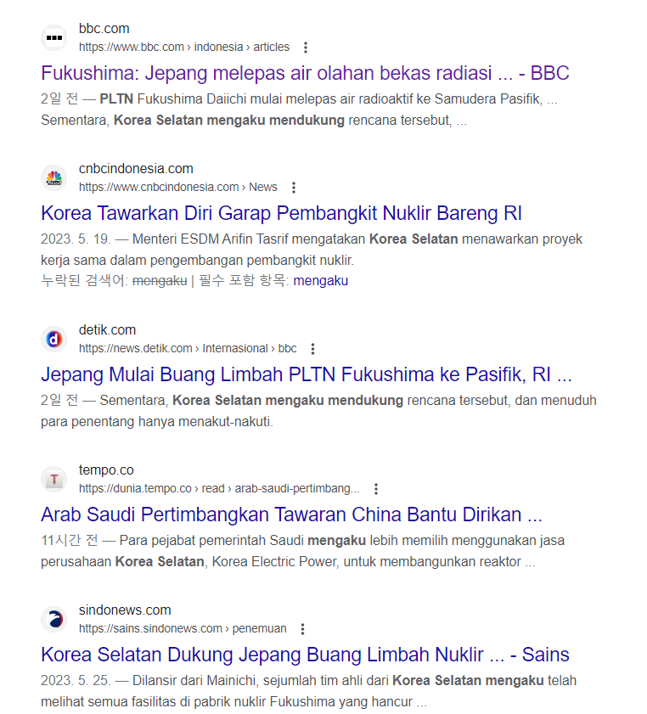Click the sindonews.com favicon

(x=54, y=619)
